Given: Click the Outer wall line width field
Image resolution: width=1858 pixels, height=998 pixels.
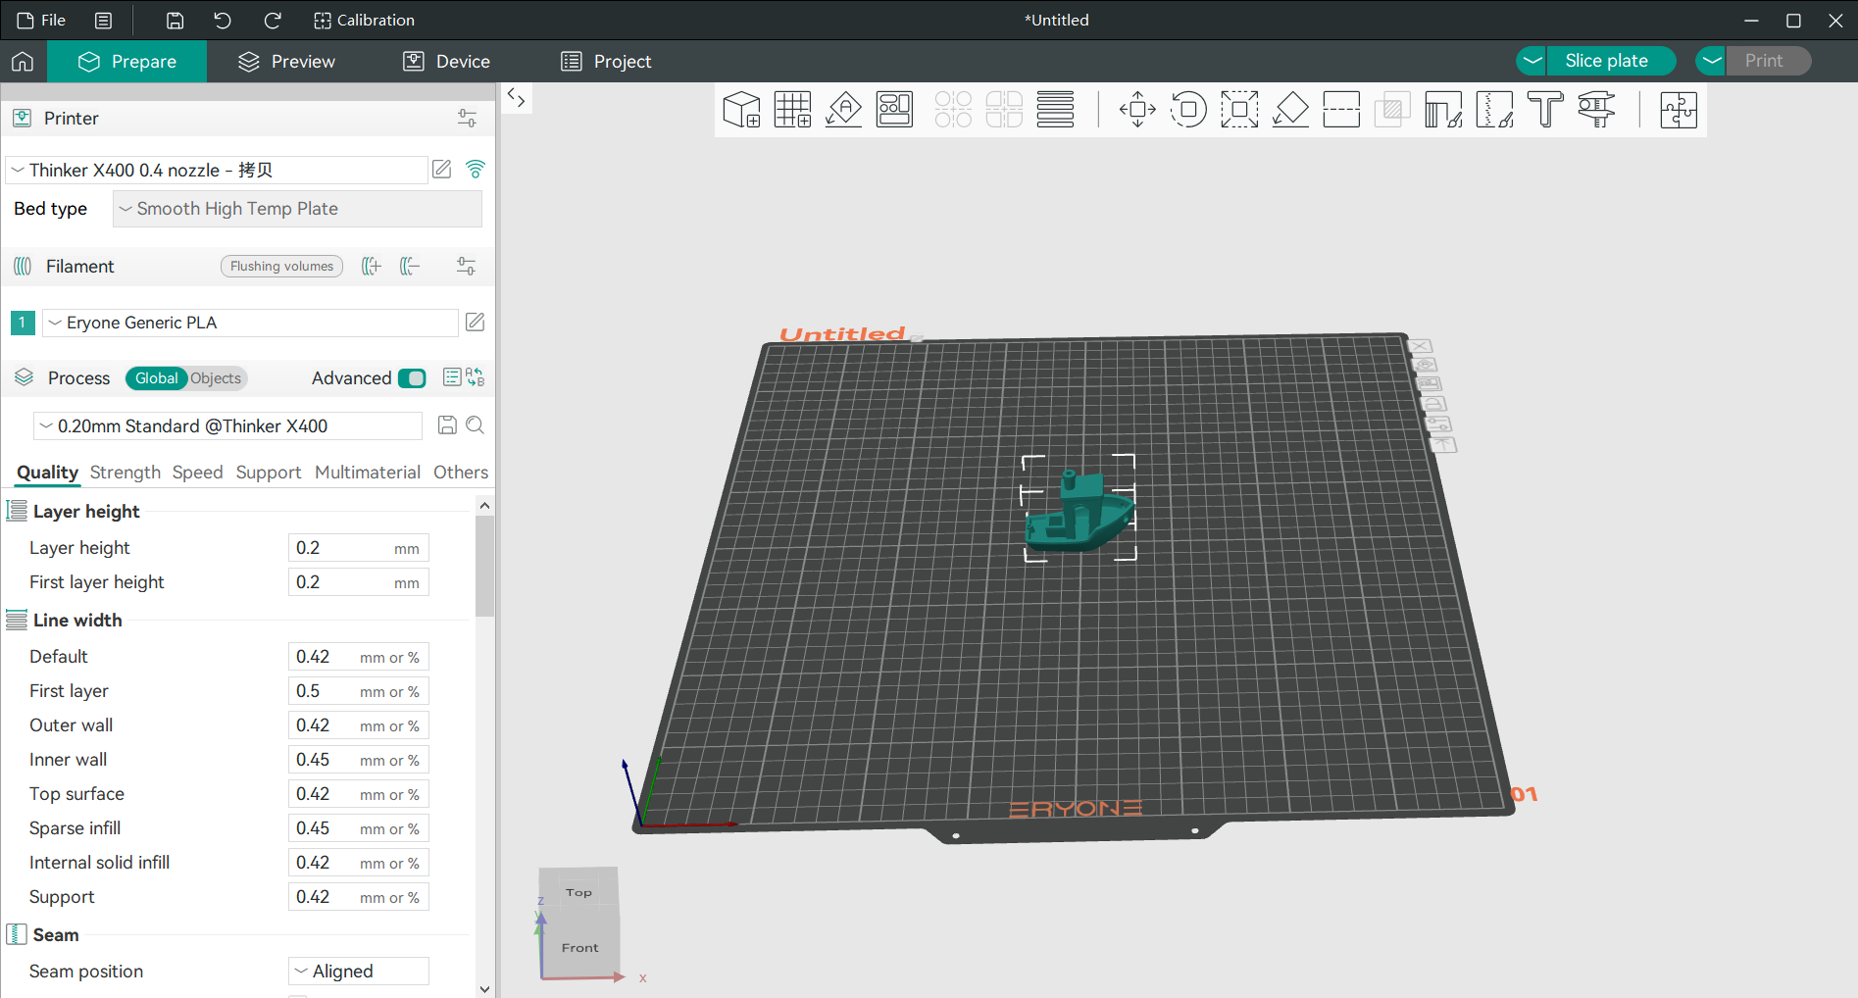Looking at the screenshot, I should 359,725.
